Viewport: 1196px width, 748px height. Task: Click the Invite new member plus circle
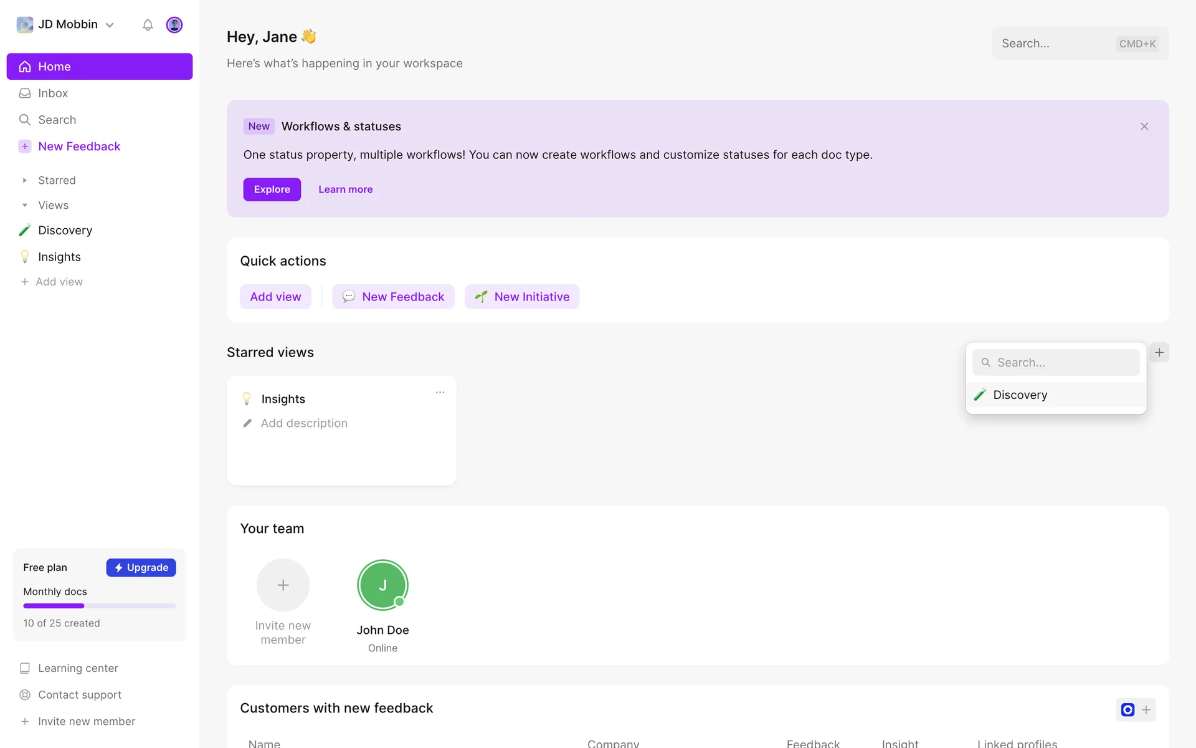(x=283, y=585)
